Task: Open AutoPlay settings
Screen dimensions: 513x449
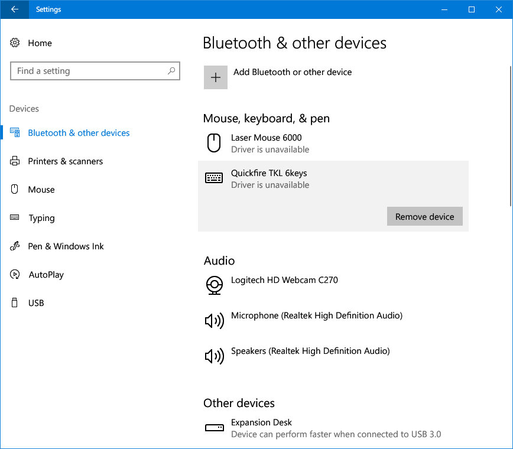Action: pyautogui.click(x=46, y=275)
